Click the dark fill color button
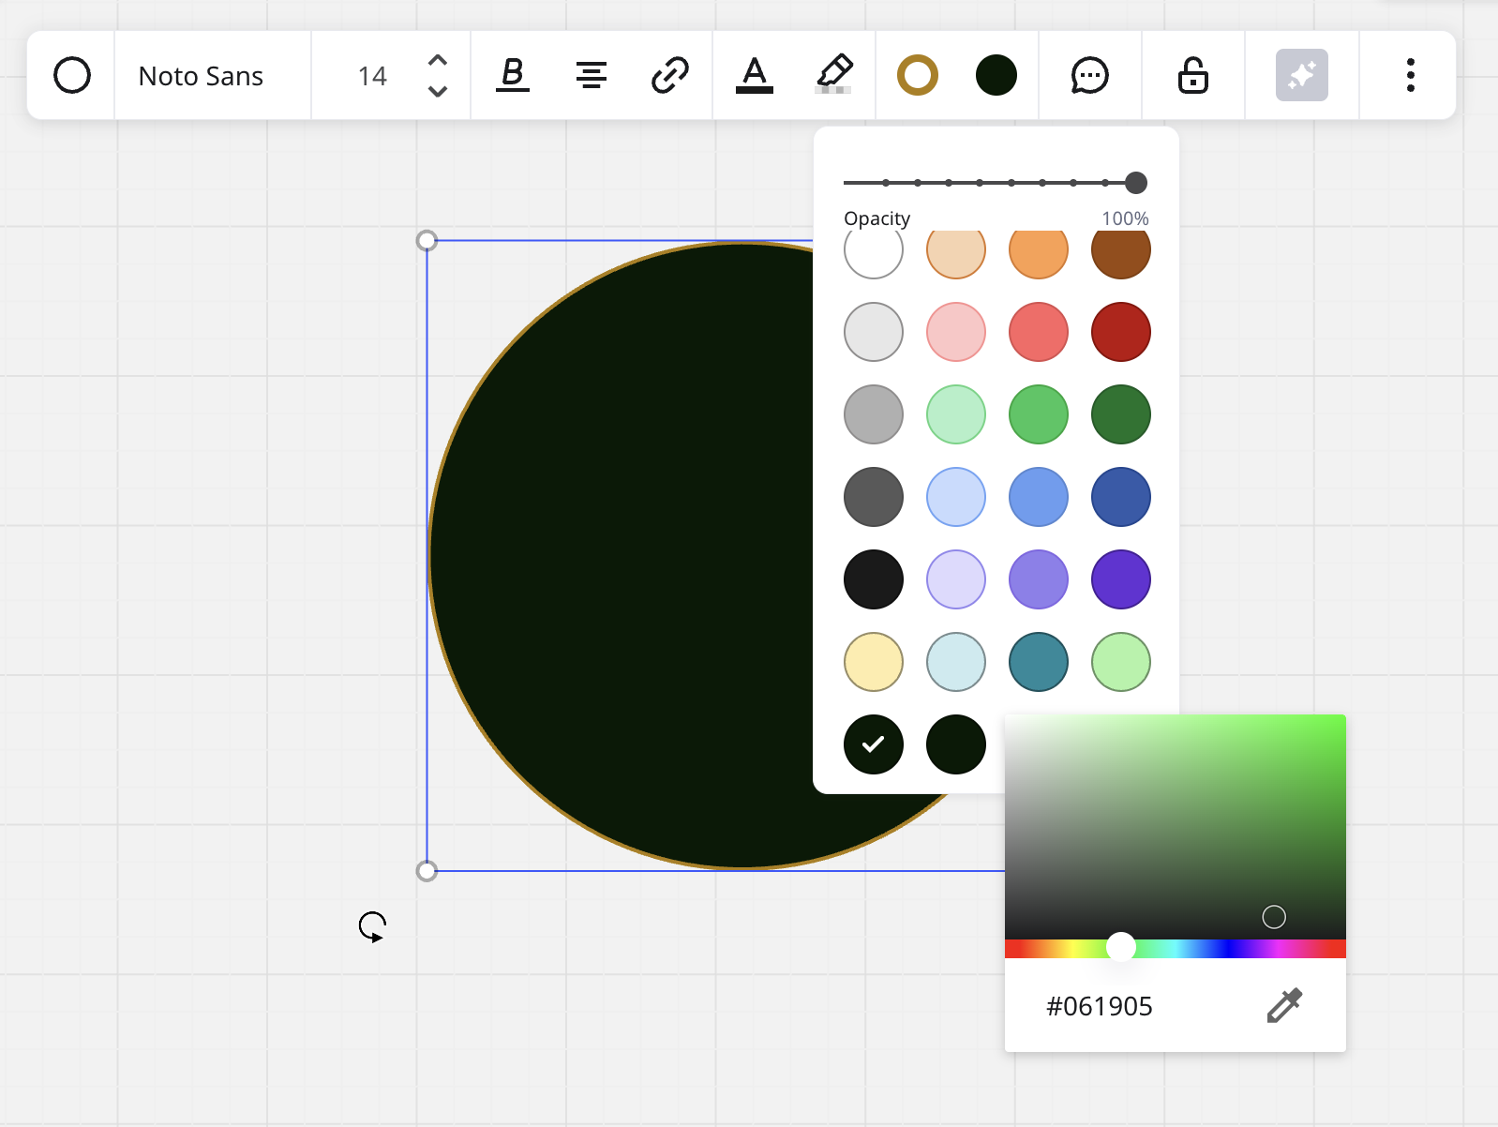1498x1127 pixels. click(x=996, y=75)
